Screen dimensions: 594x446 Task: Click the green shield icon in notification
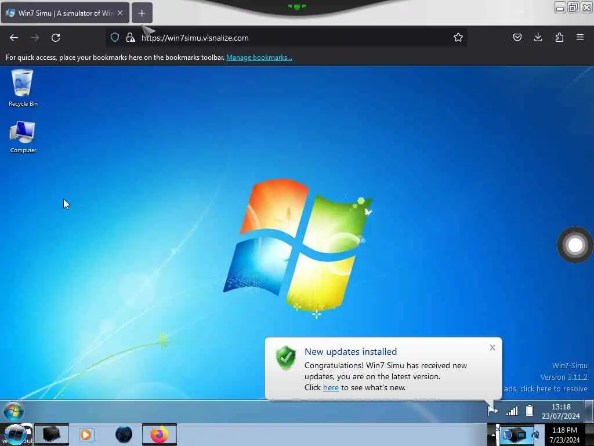pyautogui.click(x=286, y=358)
